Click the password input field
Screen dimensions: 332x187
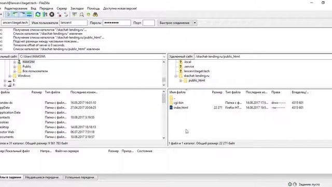pyautogui.click(x=117, y=23)
